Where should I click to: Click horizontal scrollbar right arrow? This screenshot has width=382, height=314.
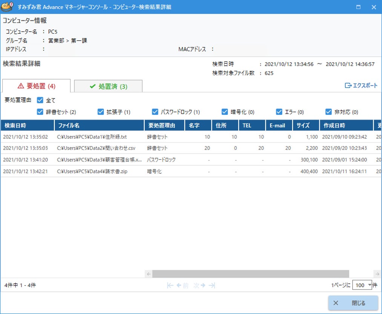click(x=377, y=274)
